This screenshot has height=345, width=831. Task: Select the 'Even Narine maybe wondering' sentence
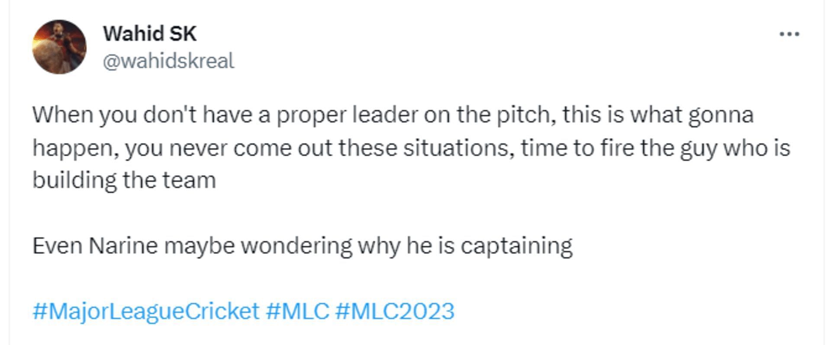coord(303,246)
